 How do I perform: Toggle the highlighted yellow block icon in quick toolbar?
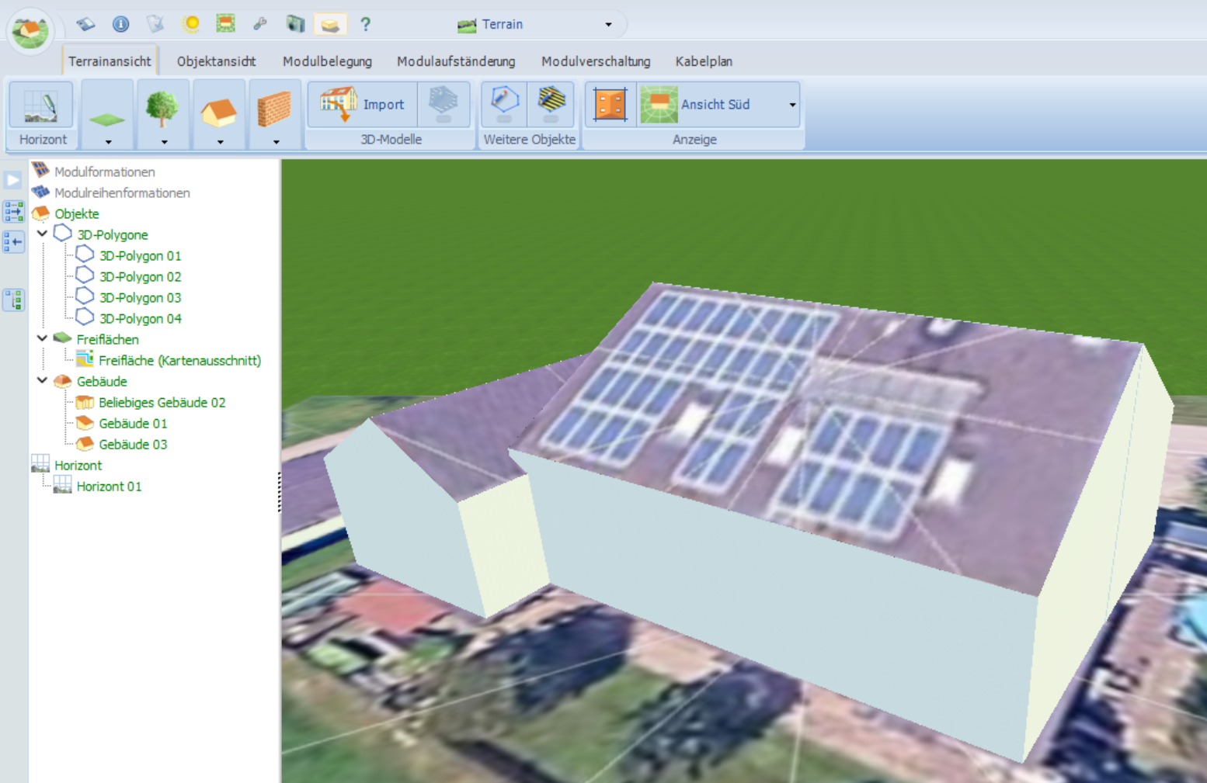click(330, 24)
